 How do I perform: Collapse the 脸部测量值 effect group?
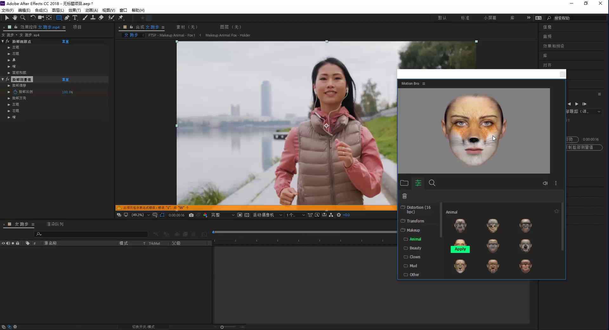3,79
